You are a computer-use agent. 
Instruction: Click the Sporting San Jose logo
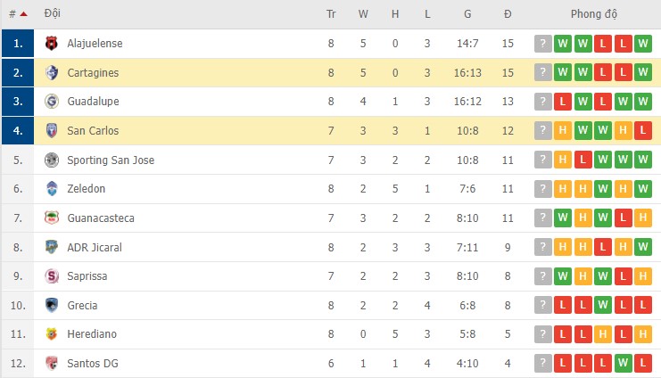coord(51,160)
